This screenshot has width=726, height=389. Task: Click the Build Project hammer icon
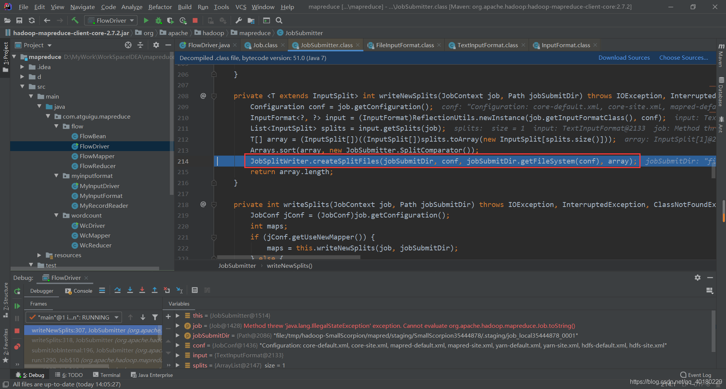75,20
